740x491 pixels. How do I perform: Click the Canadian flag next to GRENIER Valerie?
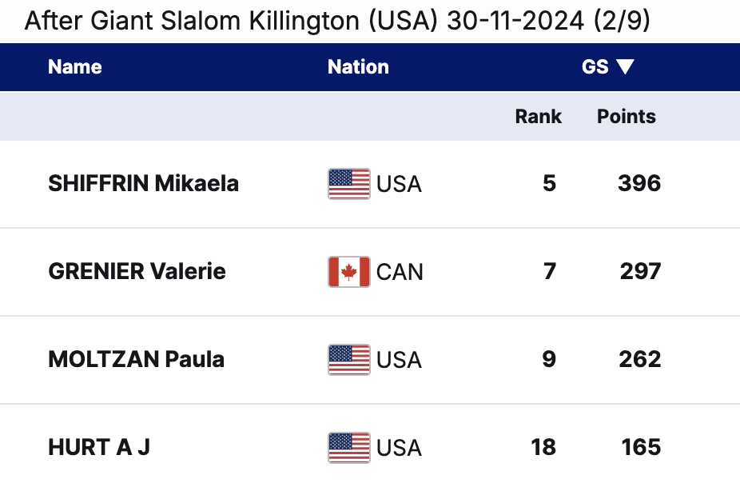(x=348, y=272)
